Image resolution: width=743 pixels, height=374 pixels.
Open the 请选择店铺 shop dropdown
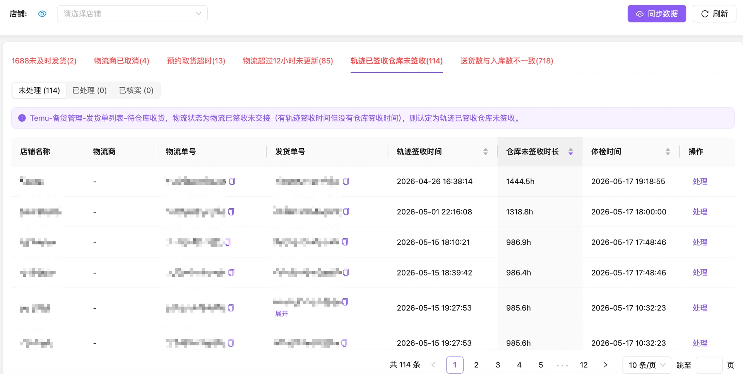(132, 14)
